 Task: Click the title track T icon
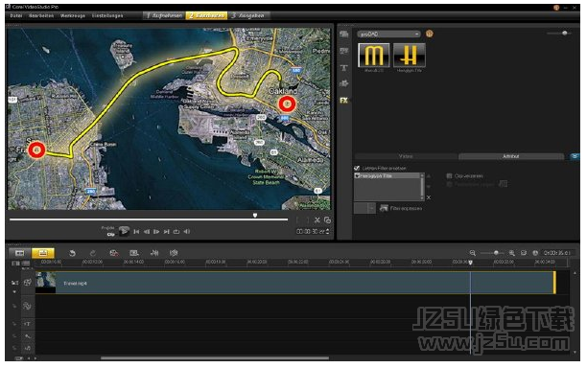[27, 324]
